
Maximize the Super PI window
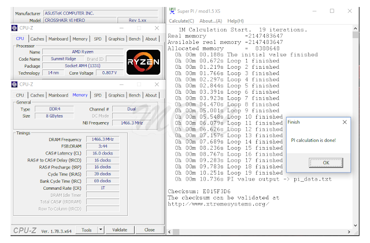(332, 11)
